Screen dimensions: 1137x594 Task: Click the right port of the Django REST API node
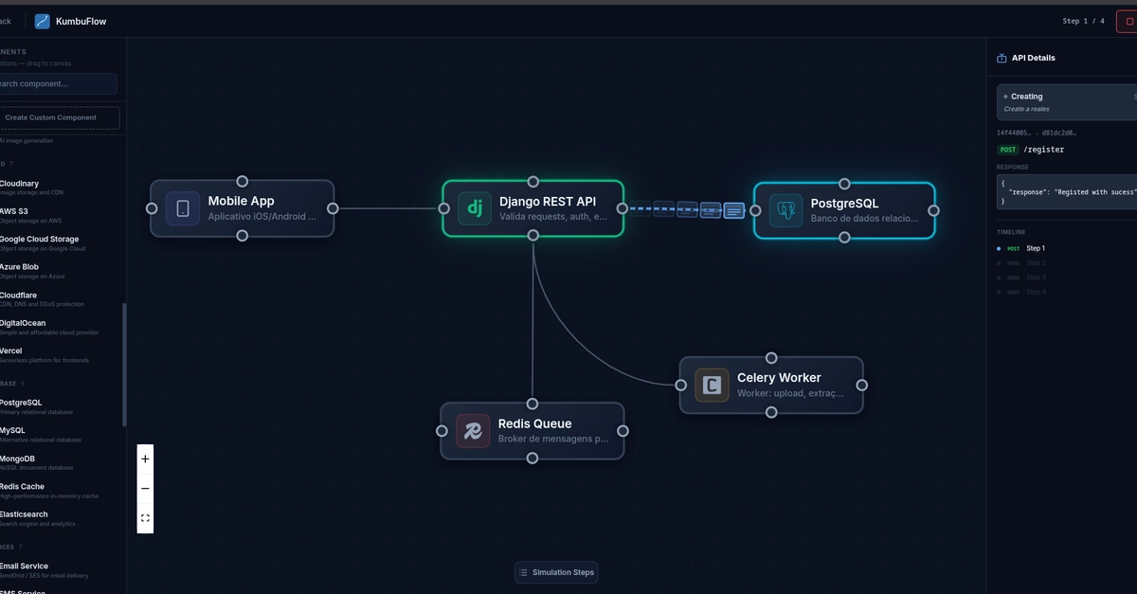coord(623,208)
